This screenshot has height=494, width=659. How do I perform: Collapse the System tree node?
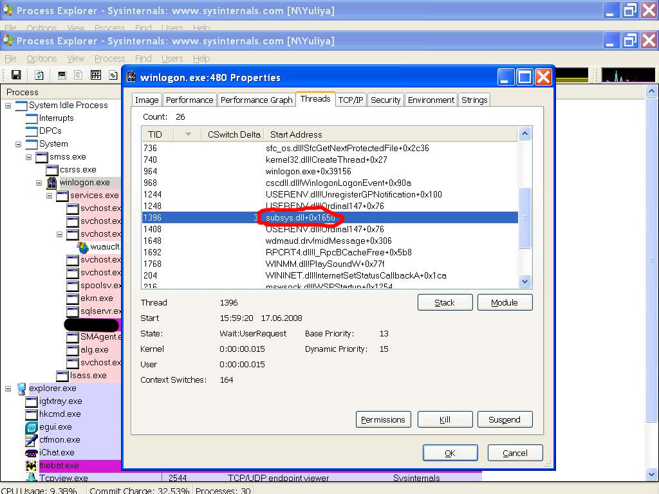tap(18, 144)
